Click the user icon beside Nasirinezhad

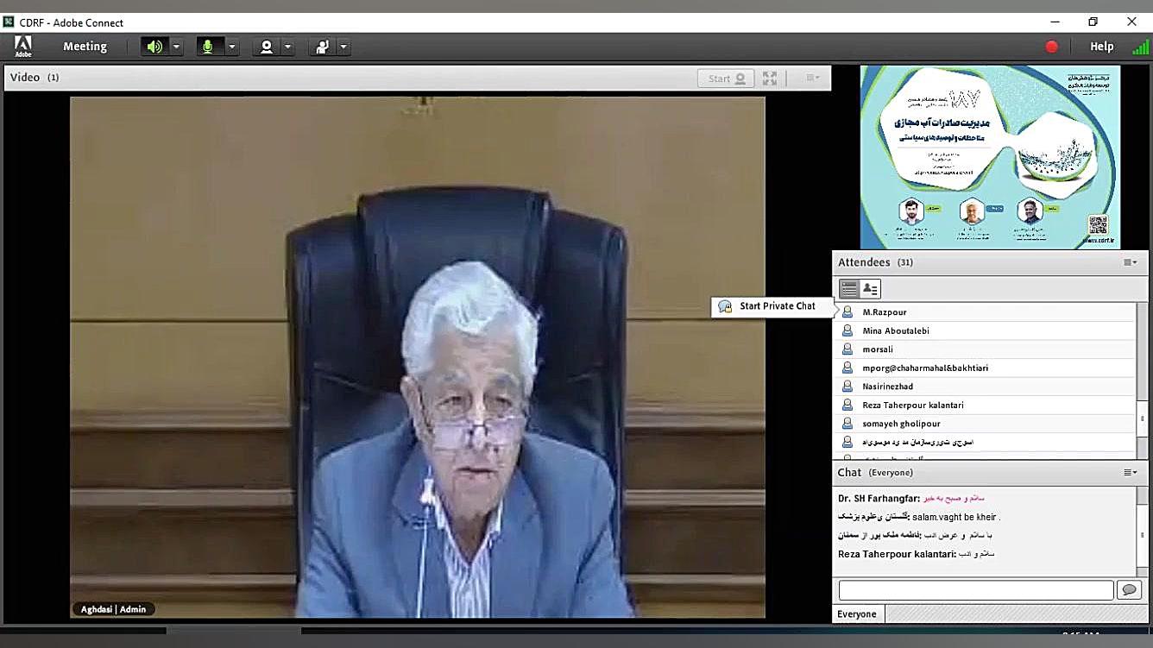847,387
